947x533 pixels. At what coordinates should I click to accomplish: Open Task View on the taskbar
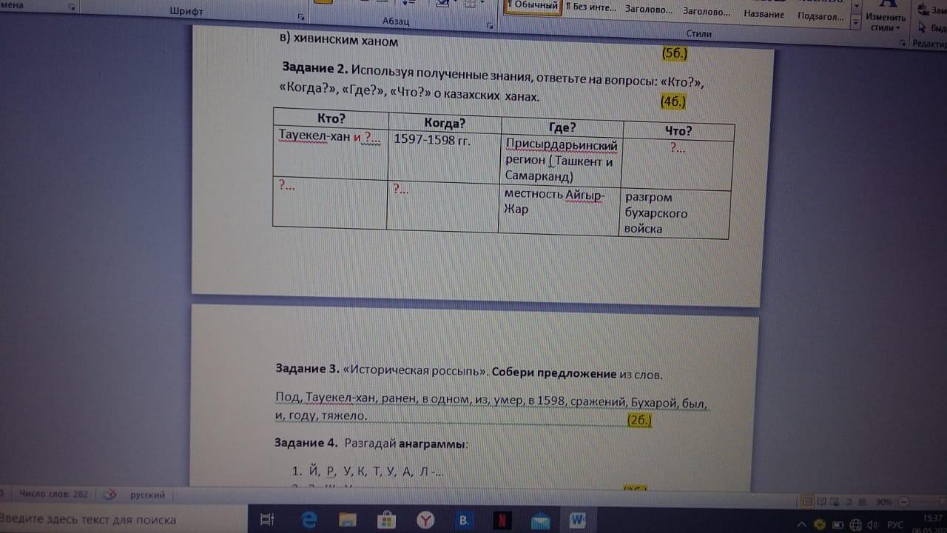[268, 520]
